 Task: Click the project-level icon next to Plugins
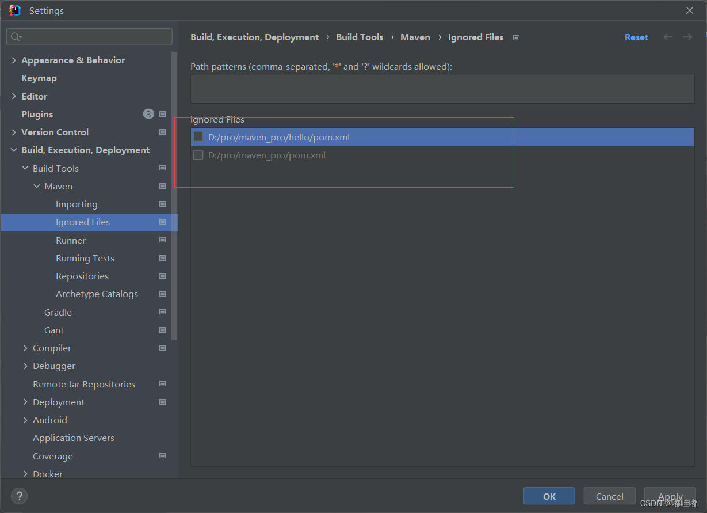[x=162, y=114]
